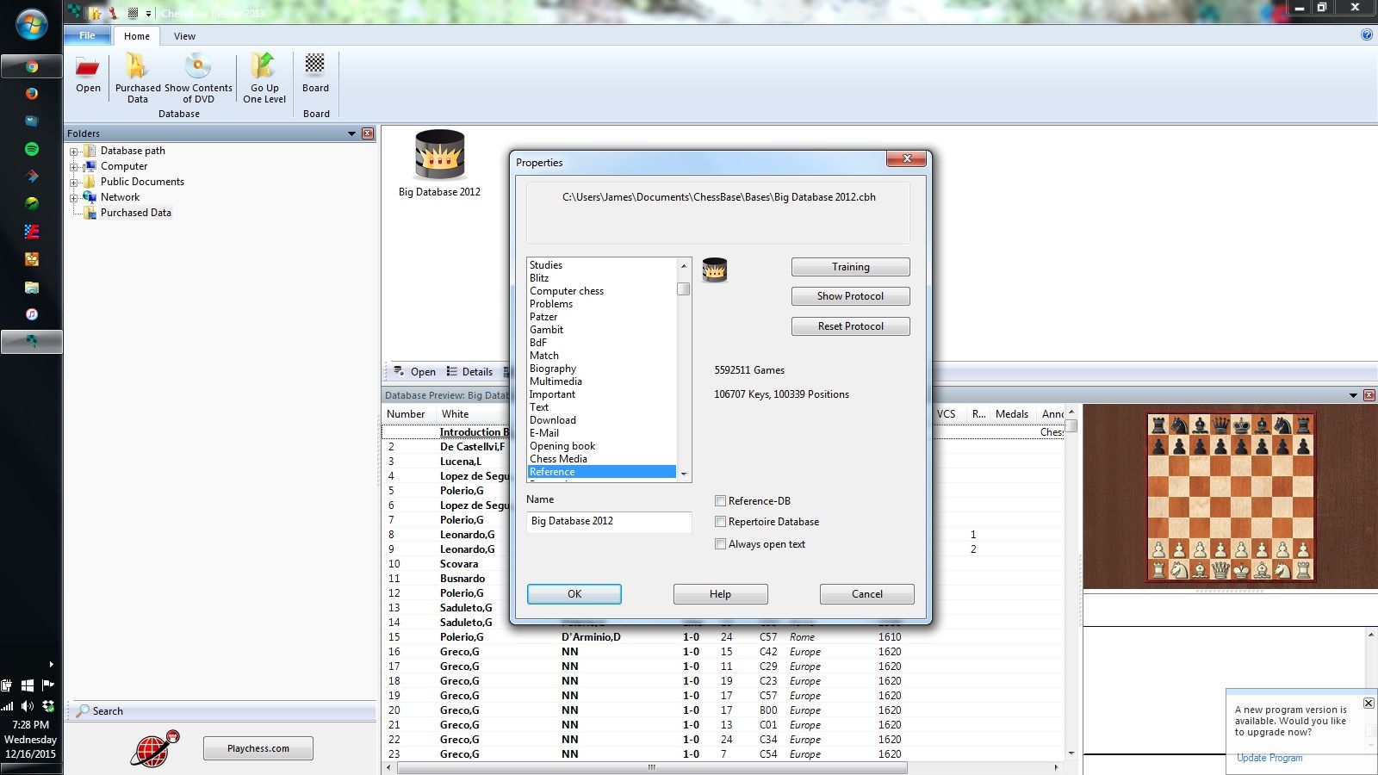The width and height of the screenshot is (1378, 775).
Task: Click the chessboard preview thumbnail
Action: point(1231,497)
